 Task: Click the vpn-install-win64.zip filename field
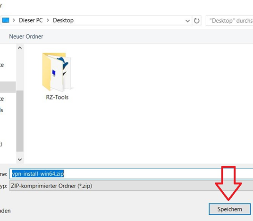(x=131, y=174)
